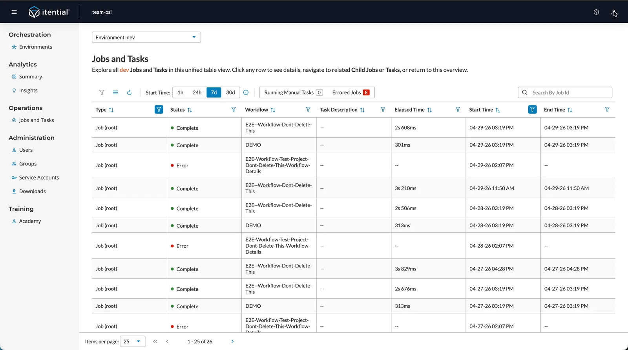
Task: Select the 1h start time range
Action: coord(181,92)
